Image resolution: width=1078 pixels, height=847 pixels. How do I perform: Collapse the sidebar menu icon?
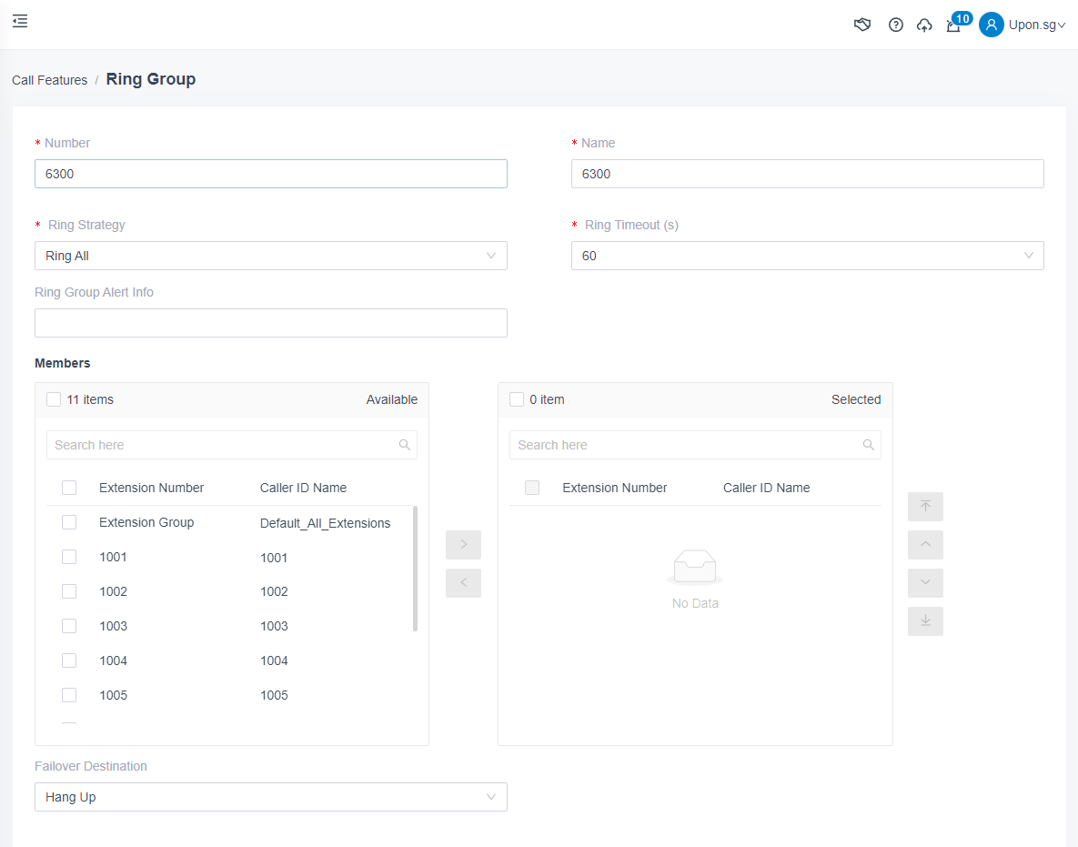point(20,21)
